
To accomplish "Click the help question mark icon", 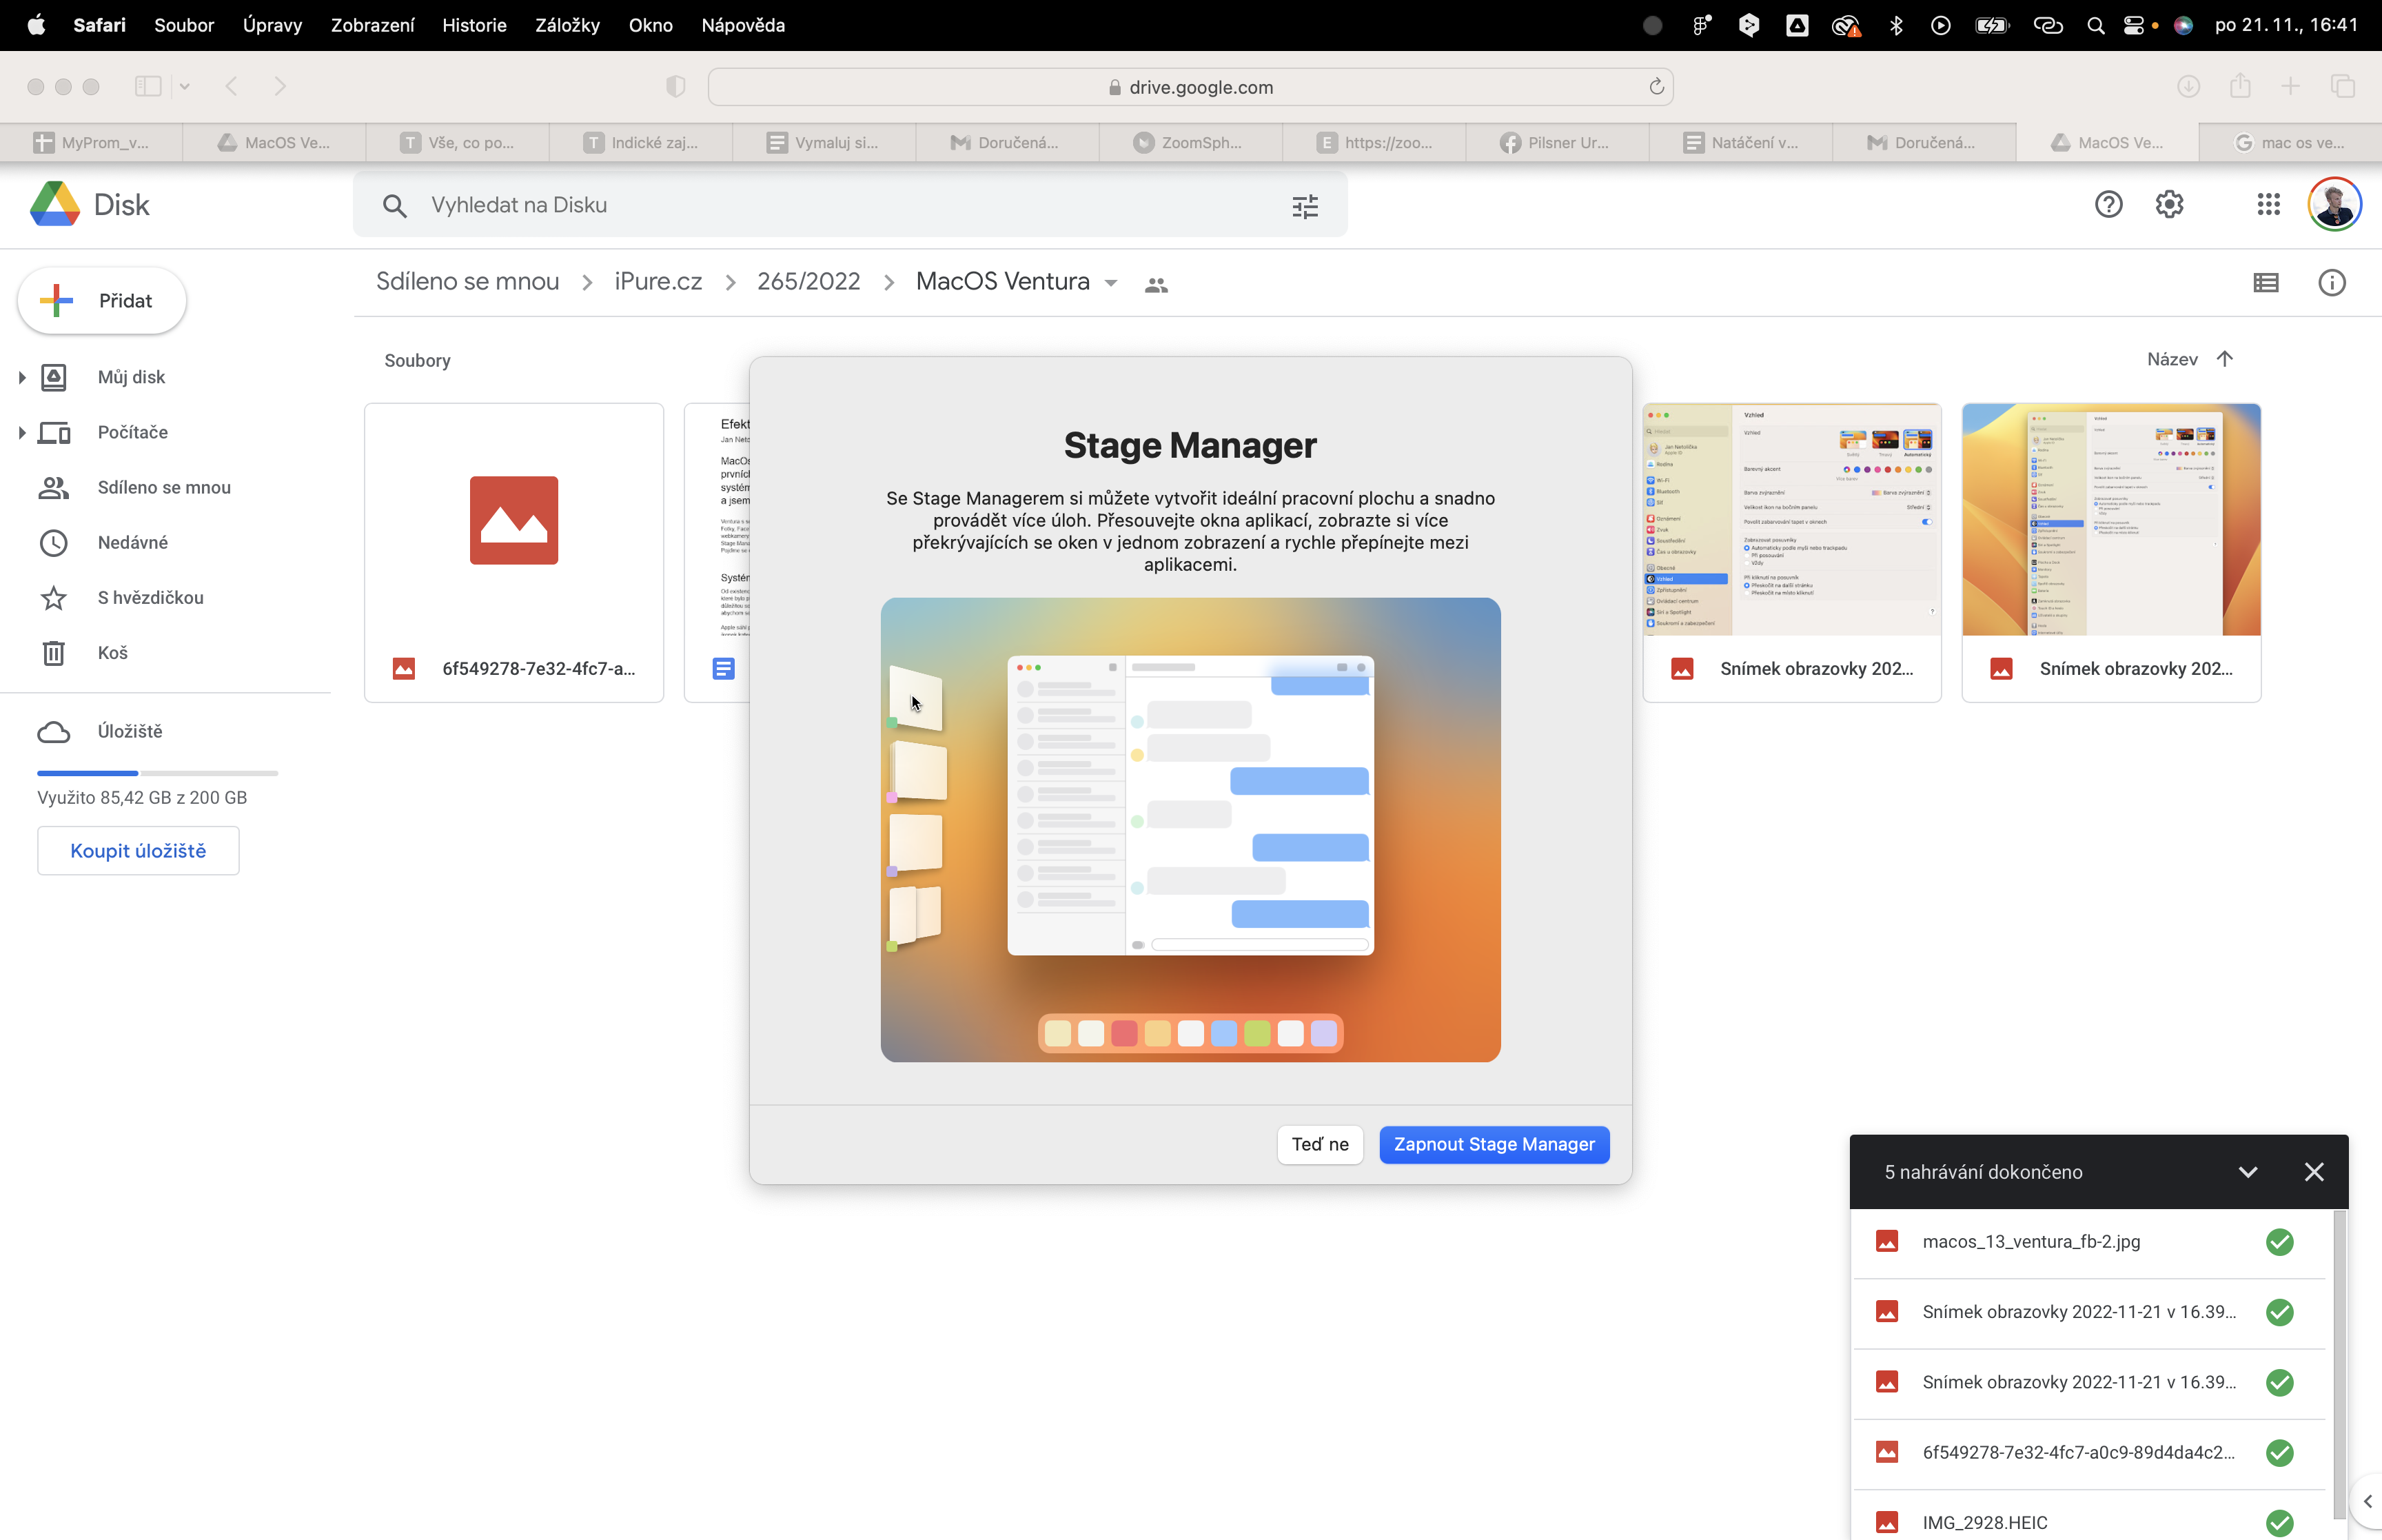I will click(x=2108, y=205).
